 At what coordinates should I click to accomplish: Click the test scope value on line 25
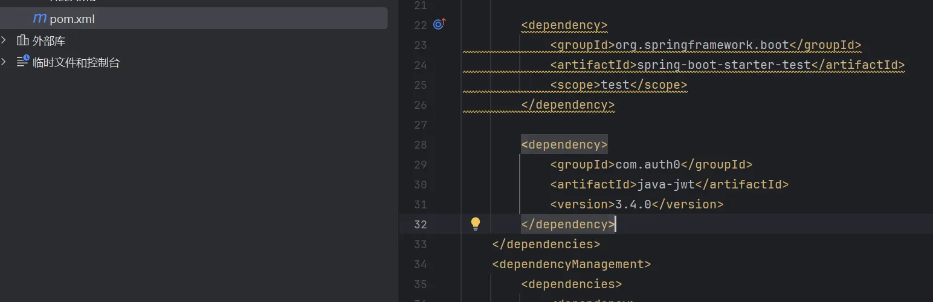(615, 85)
